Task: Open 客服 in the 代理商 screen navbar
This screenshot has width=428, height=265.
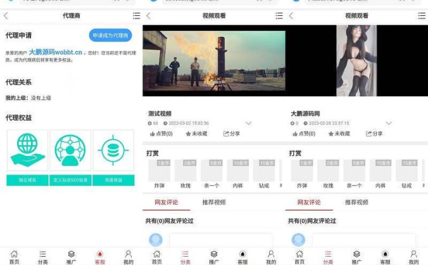Action: (100, 257)
